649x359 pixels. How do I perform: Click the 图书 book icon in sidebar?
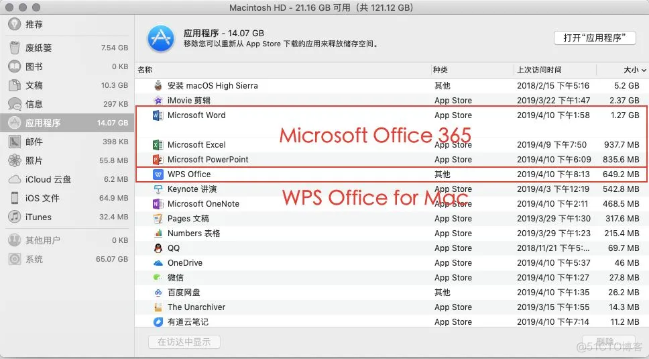15,66
